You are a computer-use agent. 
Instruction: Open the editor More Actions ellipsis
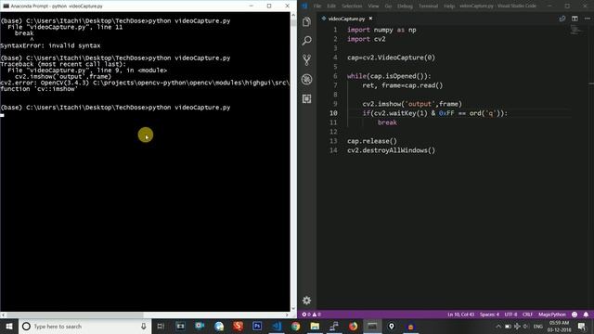(588, 19)
